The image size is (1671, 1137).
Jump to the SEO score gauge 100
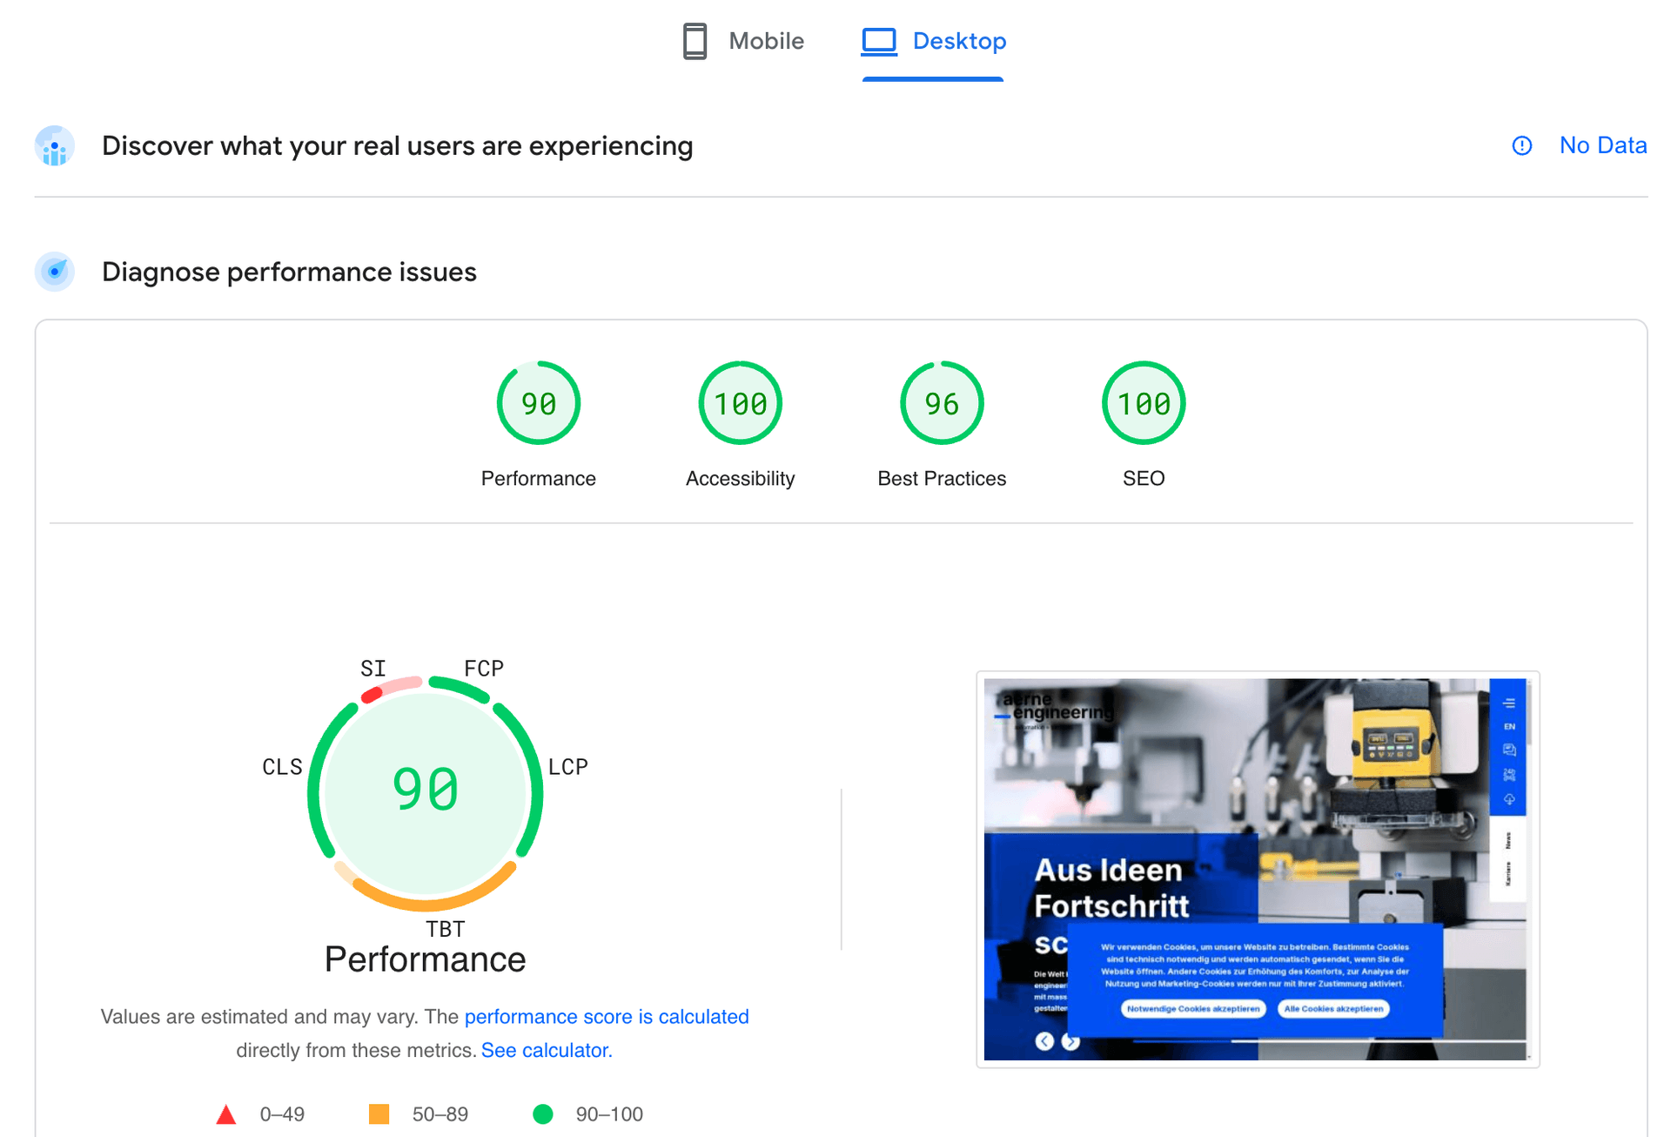pyautogui.click(x=1144, y=403)
